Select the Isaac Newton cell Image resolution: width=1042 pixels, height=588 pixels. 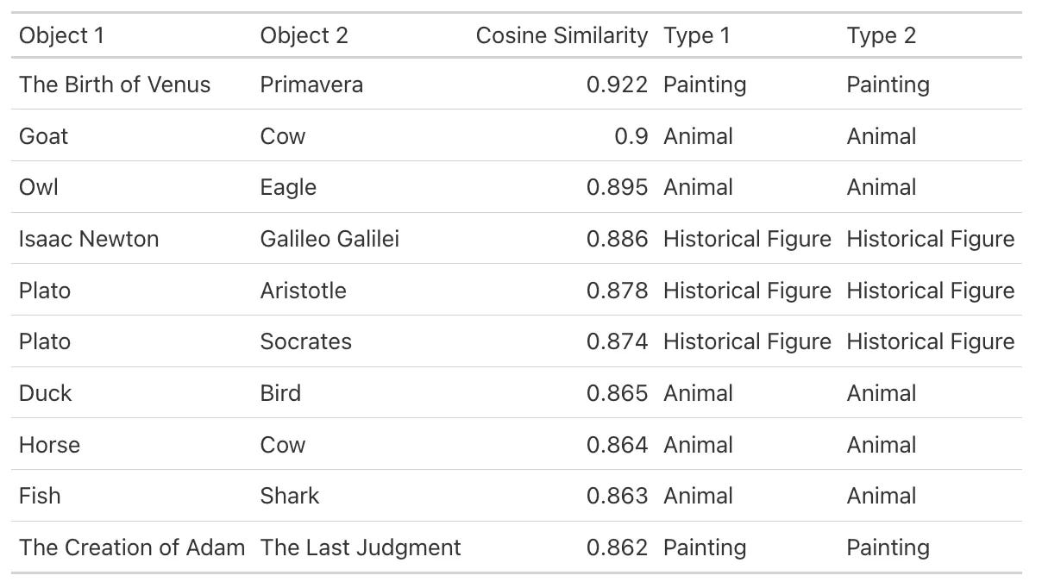click(89, 239)
